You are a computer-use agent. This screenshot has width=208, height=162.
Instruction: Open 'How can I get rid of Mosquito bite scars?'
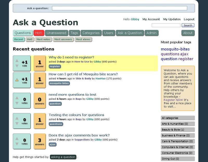pos(83,74)
